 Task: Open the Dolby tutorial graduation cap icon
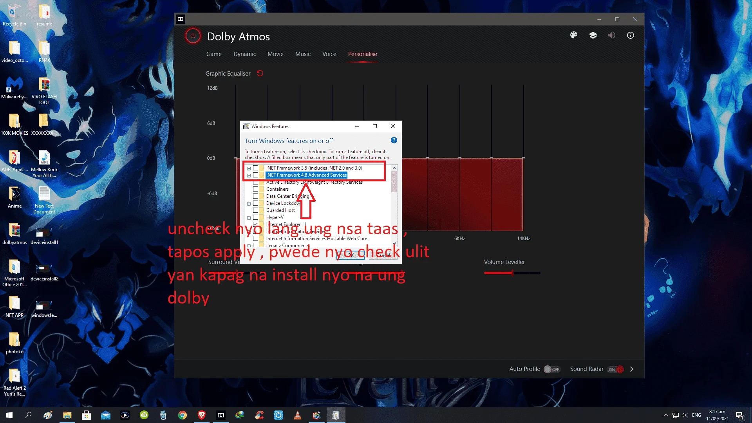click(593, 35)
